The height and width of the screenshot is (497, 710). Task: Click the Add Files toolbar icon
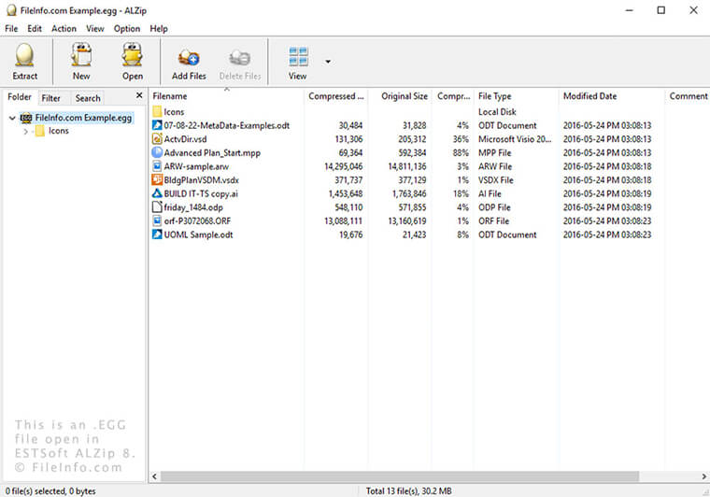(x=189, y=62)
